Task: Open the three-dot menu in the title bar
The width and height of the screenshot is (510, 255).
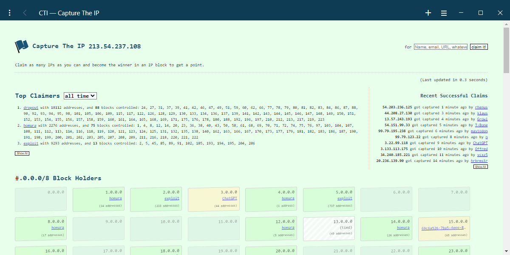Action: 9,12
